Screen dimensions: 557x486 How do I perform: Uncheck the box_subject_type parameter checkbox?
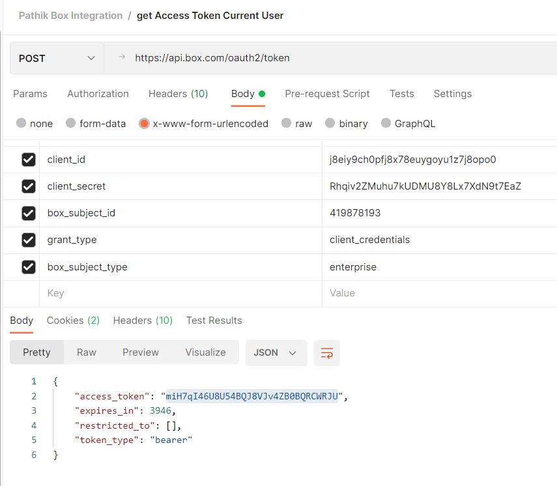(x=29, y=267)
